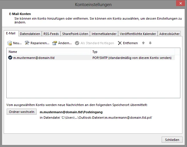This screenshot has width=187, height=147.
Task: Click the Als Standard festlegen checkmark icon
Action: pos(77,43)
